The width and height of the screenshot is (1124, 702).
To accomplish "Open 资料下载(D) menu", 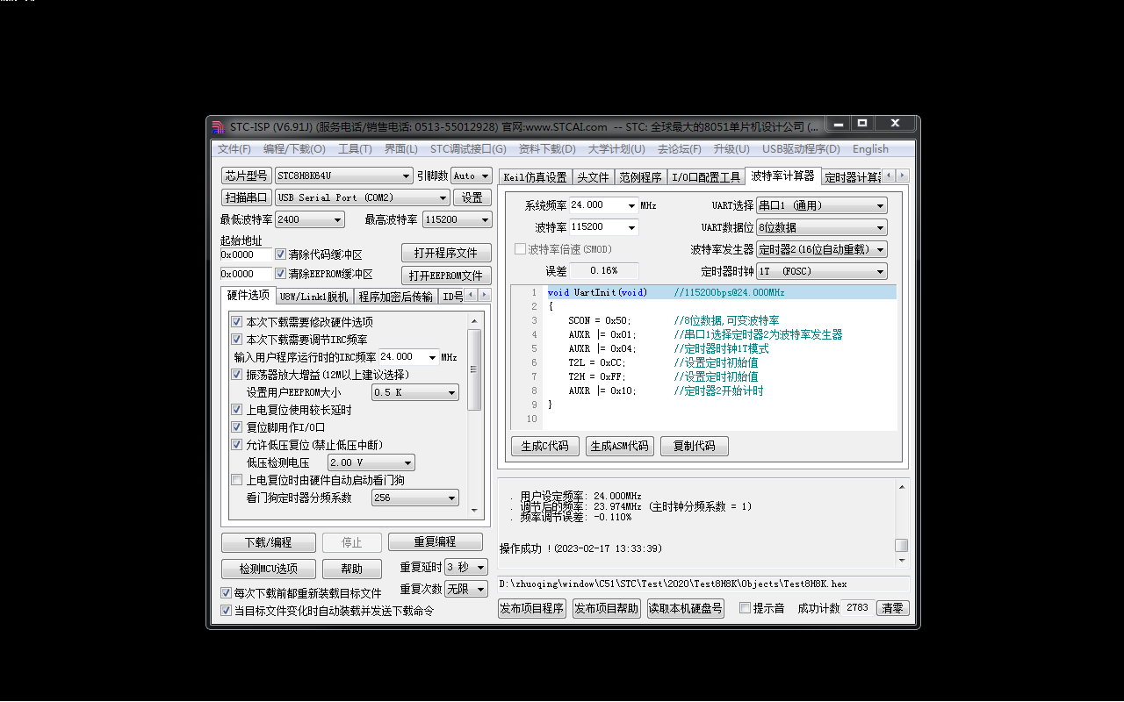I will click(547, 149).
